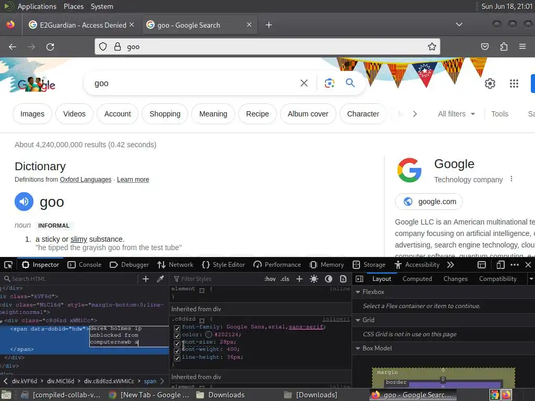Switch to the Changes tab
The image size is (535, 401).
point(456,279)
